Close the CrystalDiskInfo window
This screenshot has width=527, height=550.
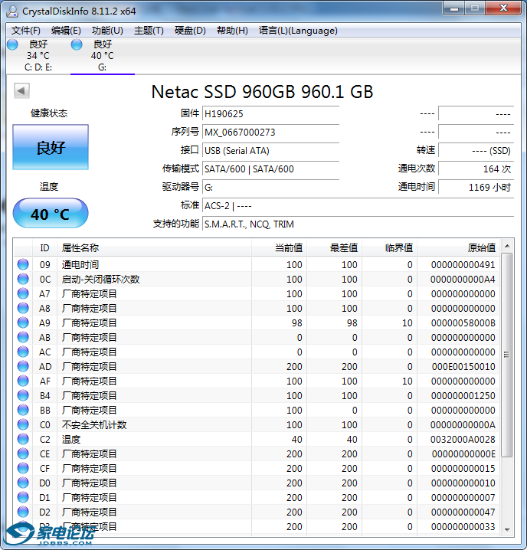click(503, 8)
